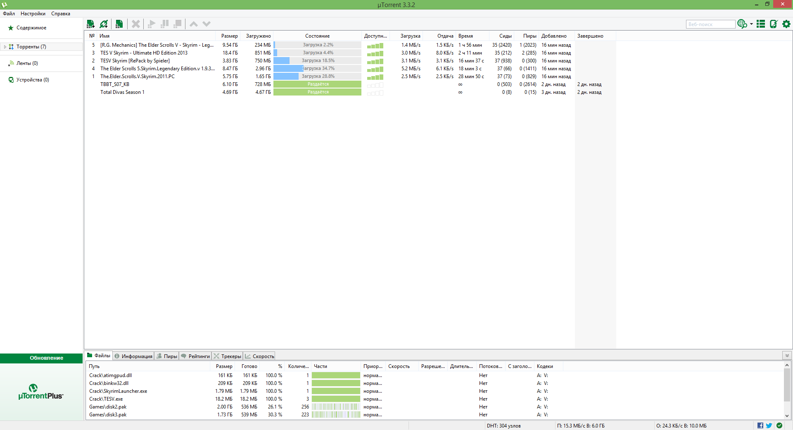
Task: Click the µTorrent logo in title bar
Action: 5,5
